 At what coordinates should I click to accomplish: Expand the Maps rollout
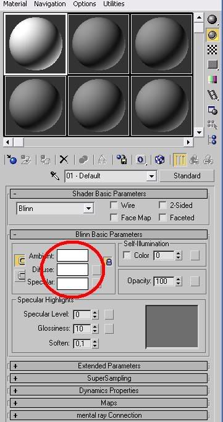pos(109,403)
